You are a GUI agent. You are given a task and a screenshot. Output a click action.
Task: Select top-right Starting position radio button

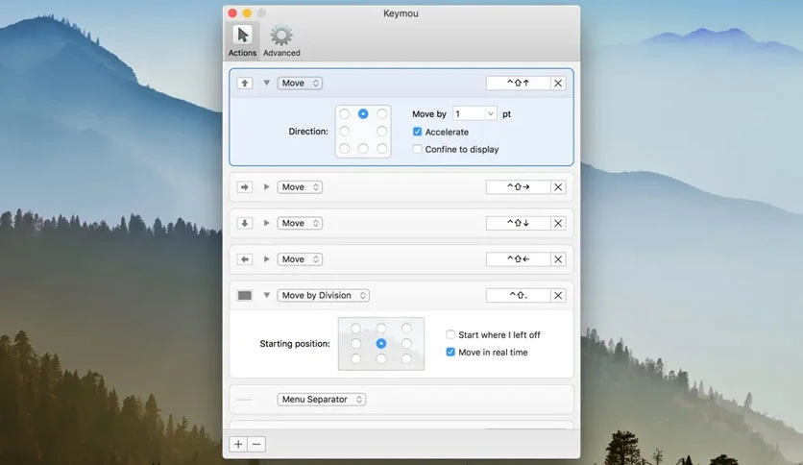406,329
